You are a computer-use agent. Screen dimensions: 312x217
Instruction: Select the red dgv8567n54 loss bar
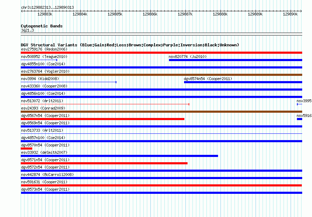click(x=102, y=119)
